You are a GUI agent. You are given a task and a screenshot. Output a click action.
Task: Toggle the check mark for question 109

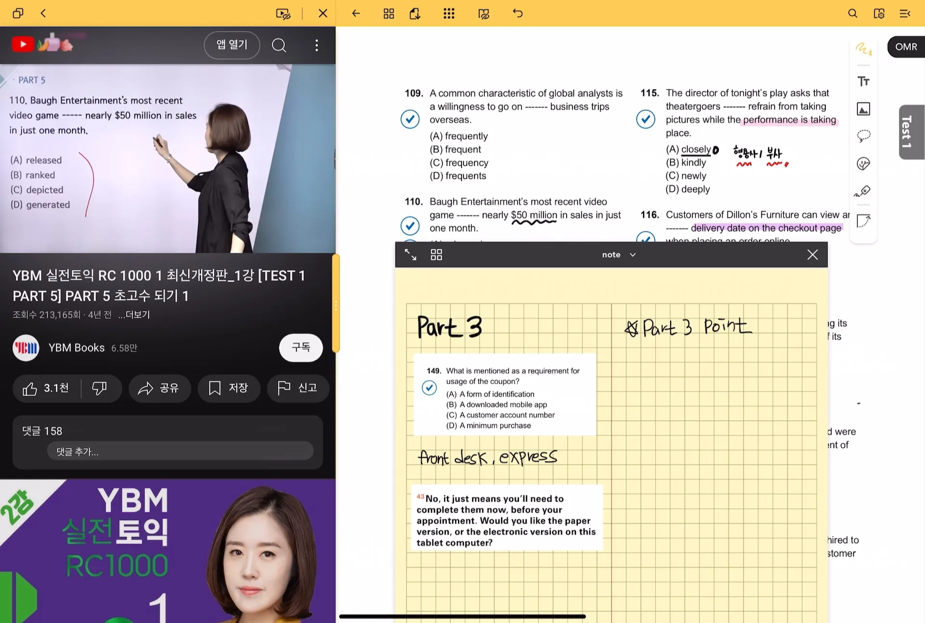[410, 119]
